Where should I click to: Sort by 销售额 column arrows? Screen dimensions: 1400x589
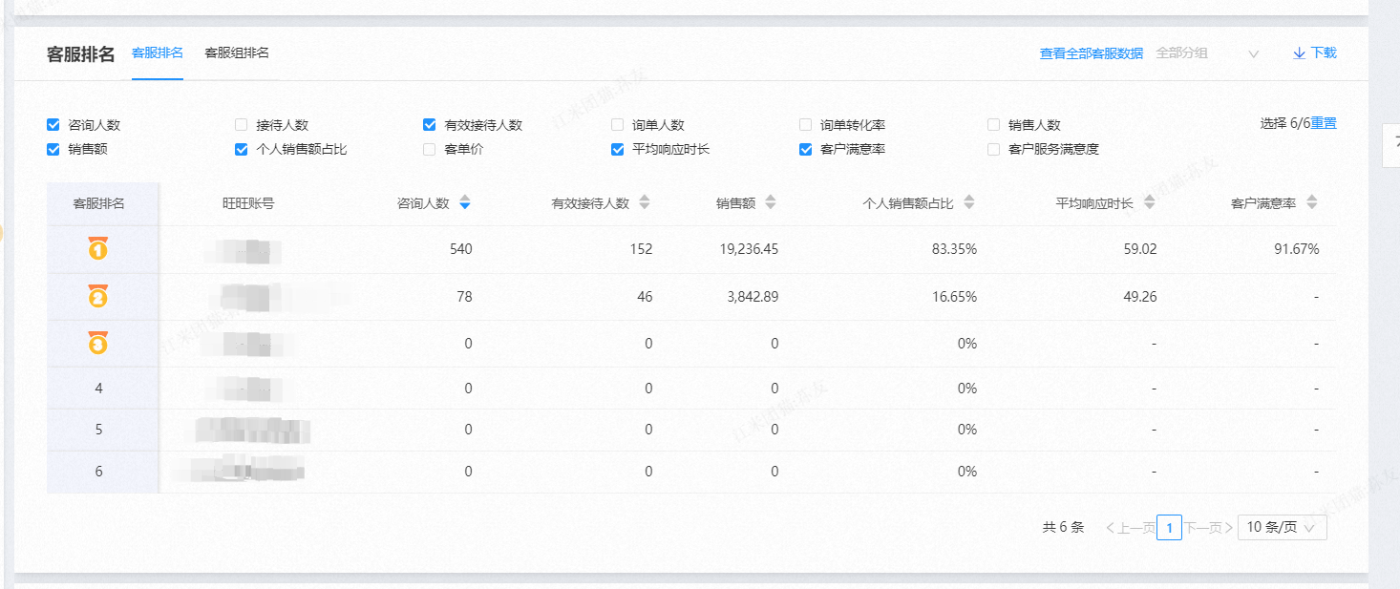(x=771, y=203)
